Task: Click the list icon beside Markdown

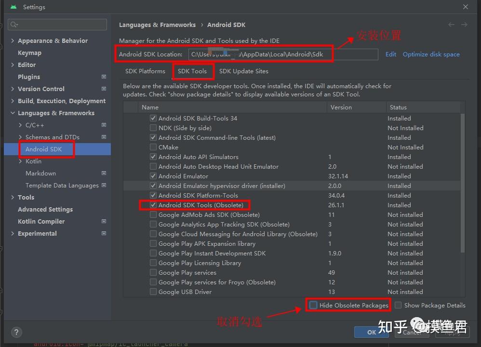Action: pos(104,173)
